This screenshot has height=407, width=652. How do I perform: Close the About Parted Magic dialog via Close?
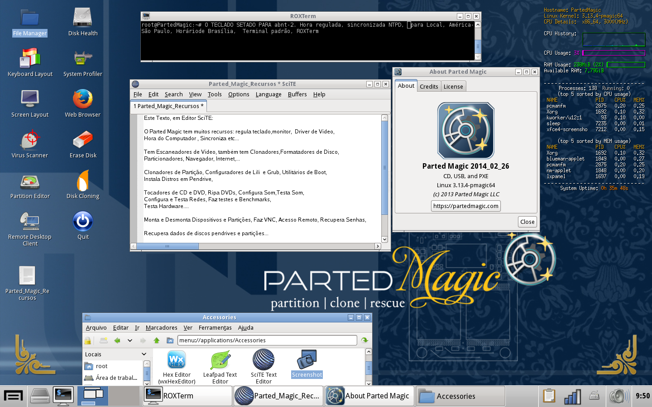tap(527, 222)
